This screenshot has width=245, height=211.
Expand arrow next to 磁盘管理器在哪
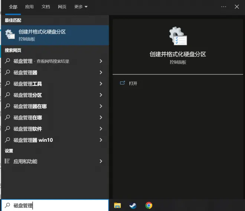[x=101, y=106]
